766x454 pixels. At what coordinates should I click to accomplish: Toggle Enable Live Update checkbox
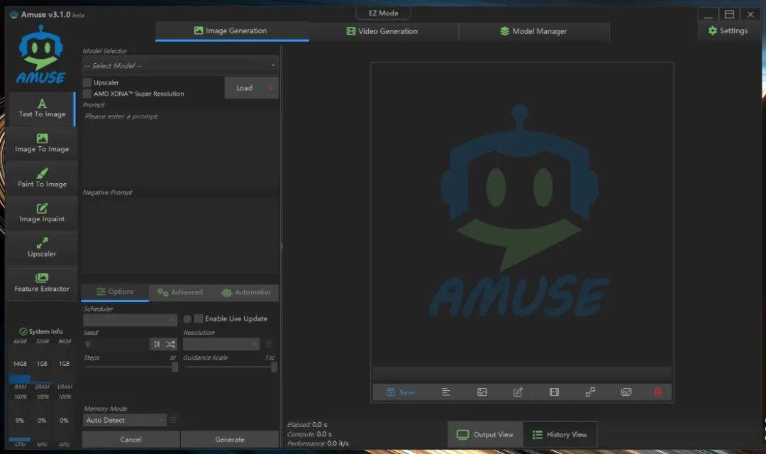199,319
